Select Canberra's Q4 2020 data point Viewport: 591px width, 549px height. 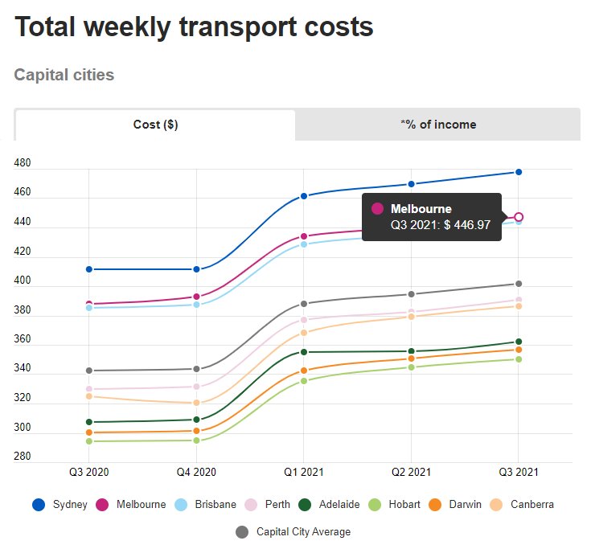[x=196, y=403]
